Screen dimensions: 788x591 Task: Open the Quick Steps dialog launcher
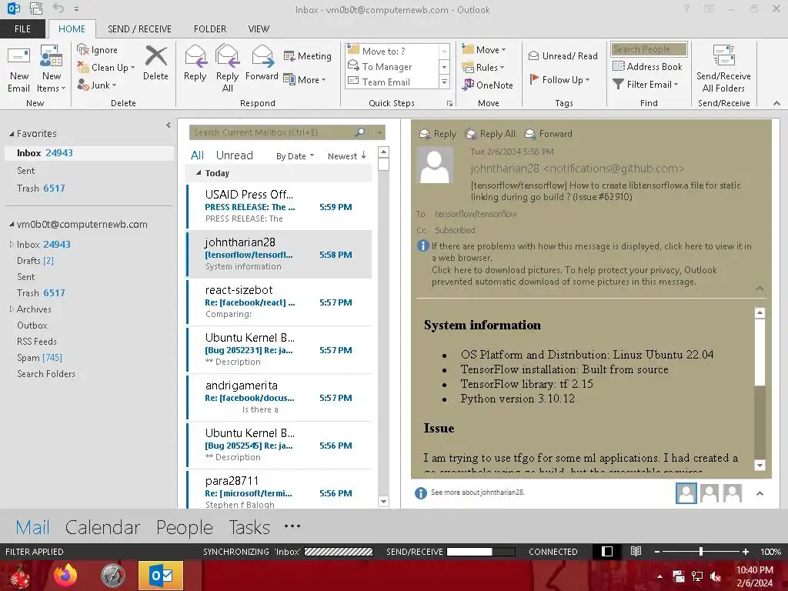449,104
